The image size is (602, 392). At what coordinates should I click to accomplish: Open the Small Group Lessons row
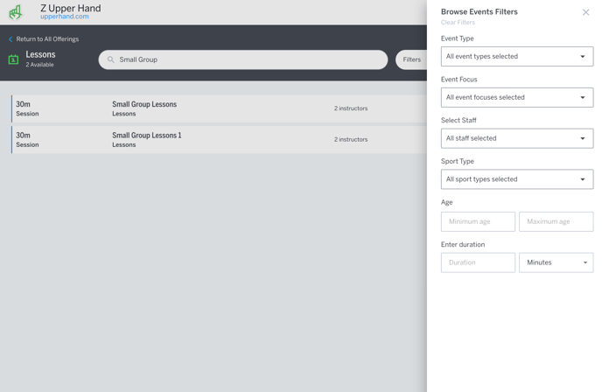coord(219,108)
